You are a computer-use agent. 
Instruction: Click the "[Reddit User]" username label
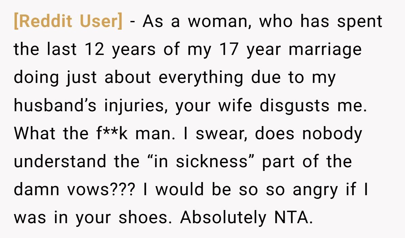[68, 22]
